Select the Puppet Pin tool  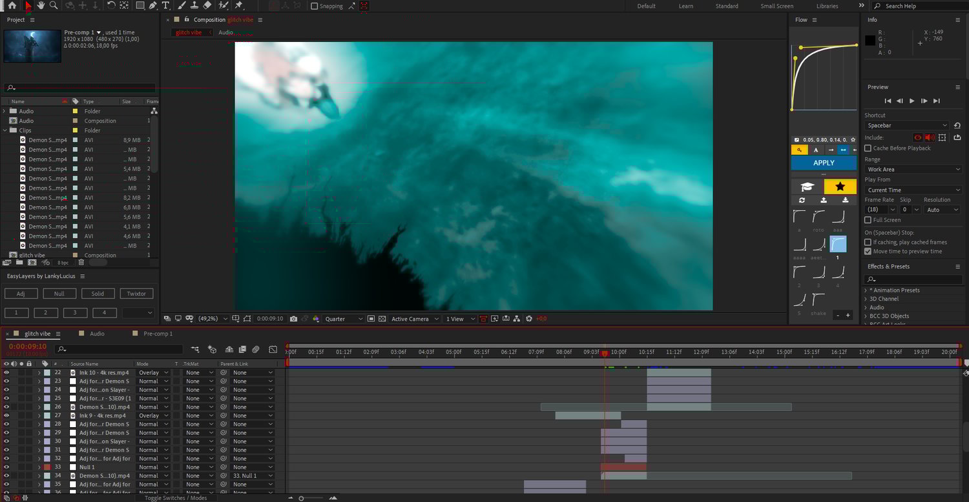[x=238, y=6]
